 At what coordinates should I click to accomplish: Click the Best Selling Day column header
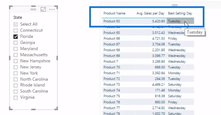(x=180, y=13)
